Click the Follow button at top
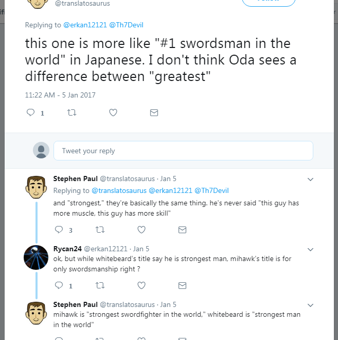The height and width of the screenshot is (340, 338). click(269, 2)
